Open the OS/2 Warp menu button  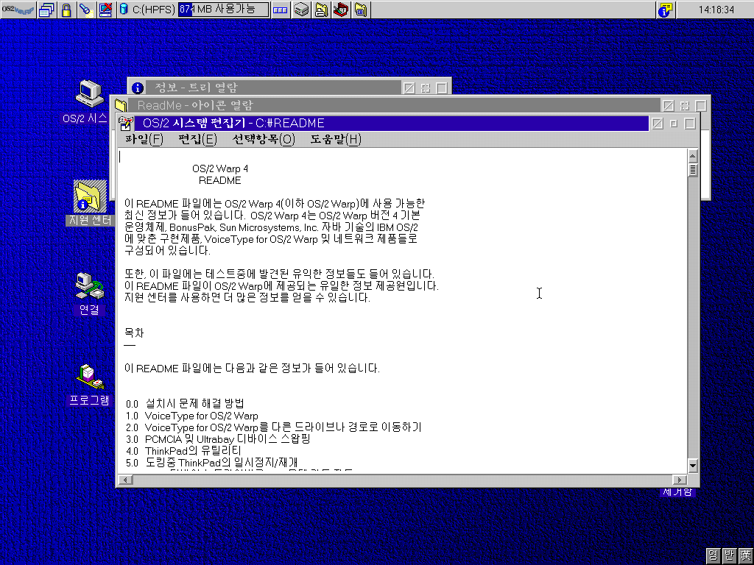[x=18, y=10]
